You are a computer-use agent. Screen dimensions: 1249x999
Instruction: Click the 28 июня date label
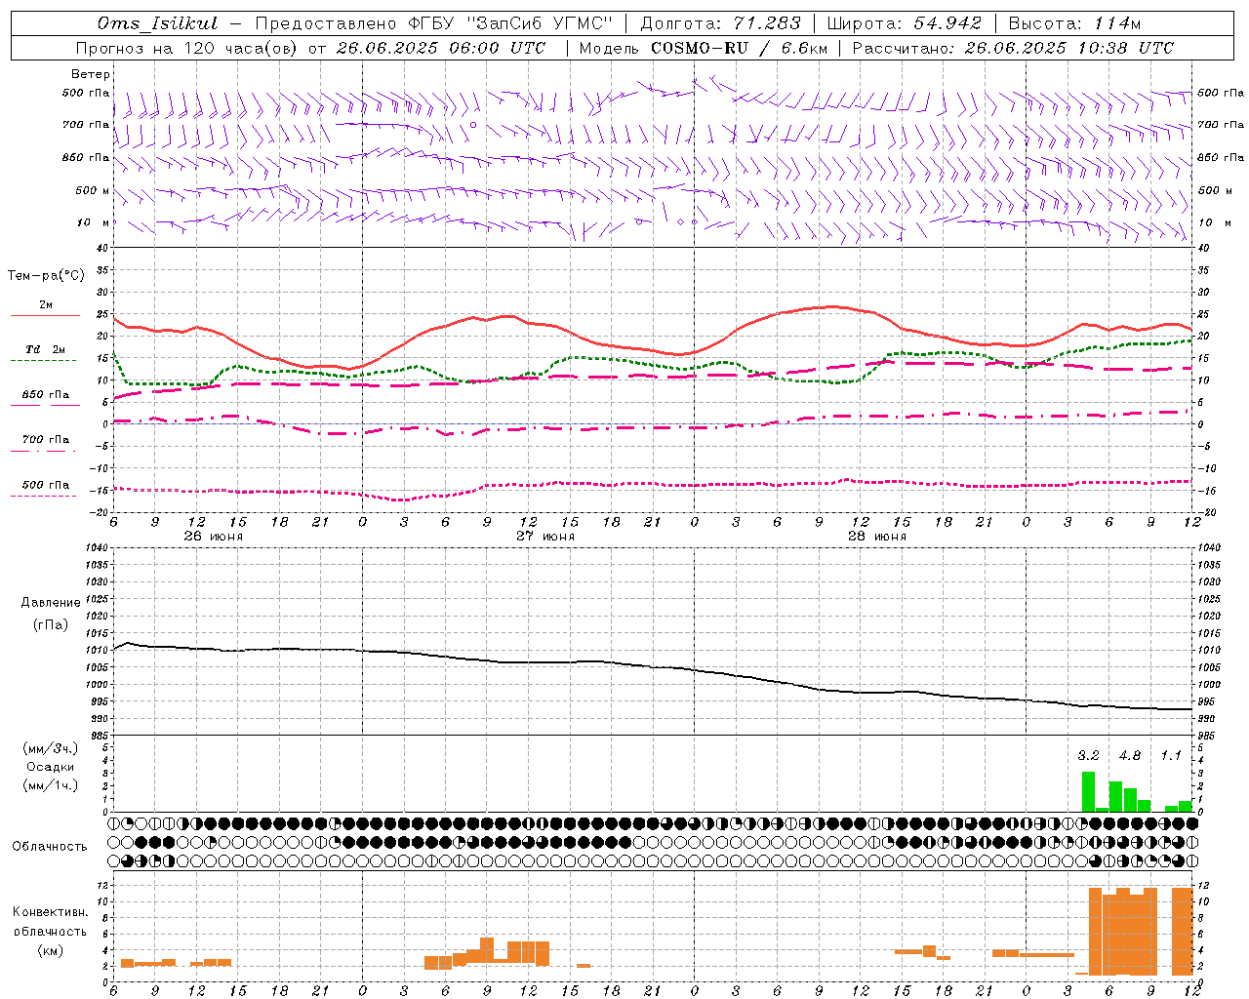876,537
